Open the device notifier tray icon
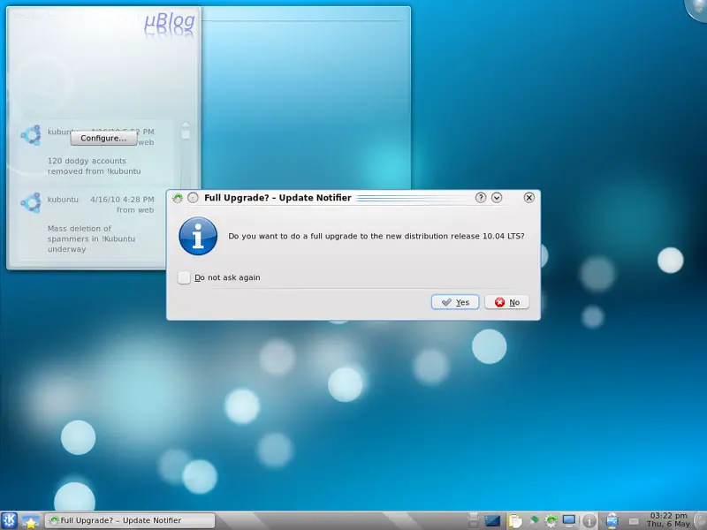The height and width of the screenshot is (530, 707). tap(612, 521)
